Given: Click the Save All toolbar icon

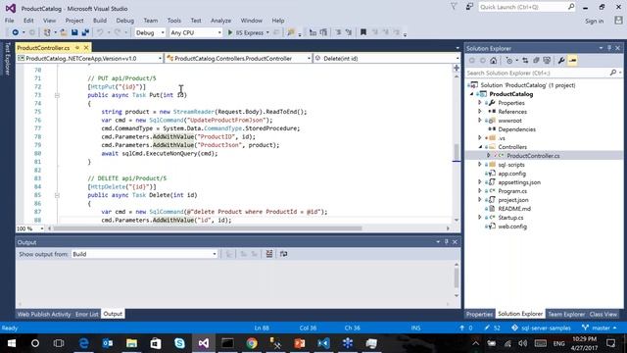Looking at the screenshot, I should [x=85, y=32].
